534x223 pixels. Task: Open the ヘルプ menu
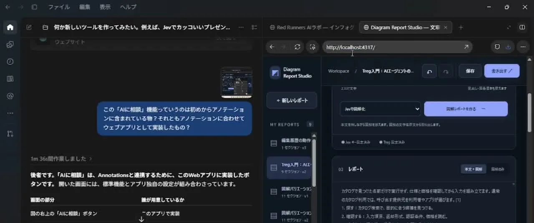(128, 7)
